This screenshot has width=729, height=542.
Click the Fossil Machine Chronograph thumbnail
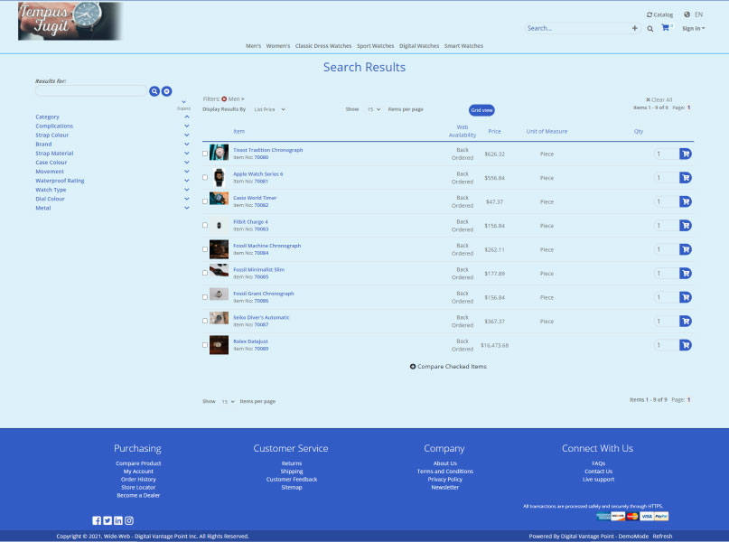219,249
